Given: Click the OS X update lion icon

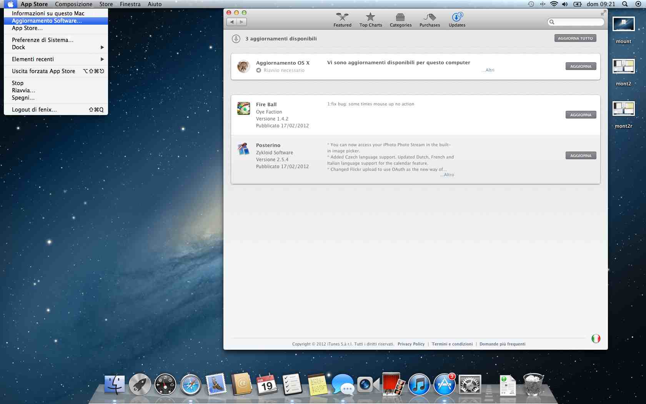Looking at the screenshot, I should tap(243, 67).
